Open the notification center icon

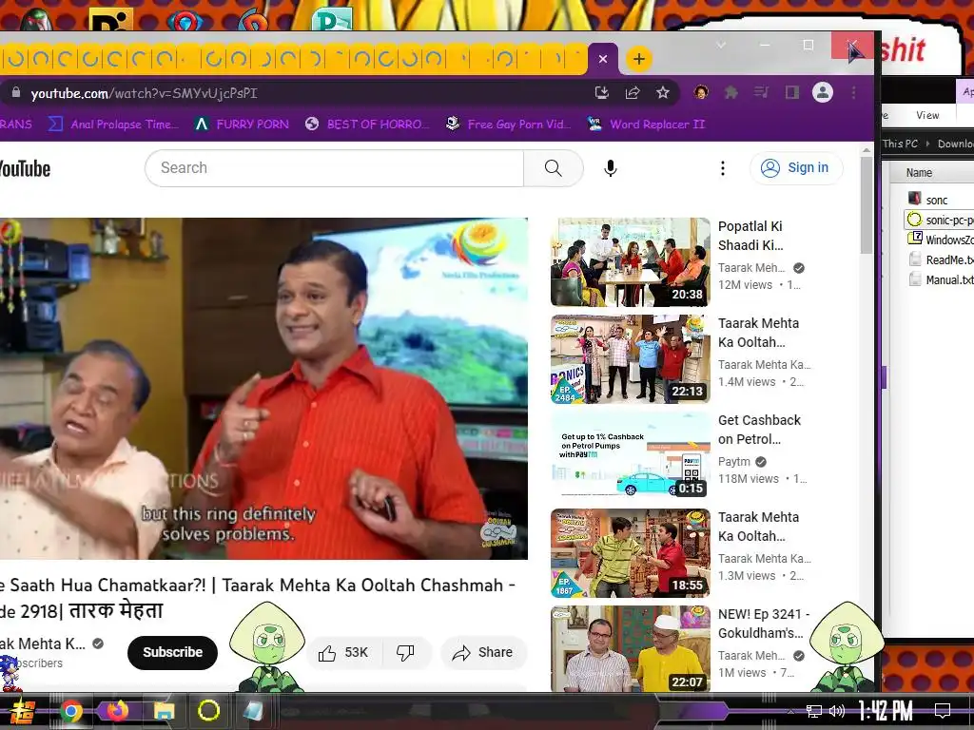(943, 711)
